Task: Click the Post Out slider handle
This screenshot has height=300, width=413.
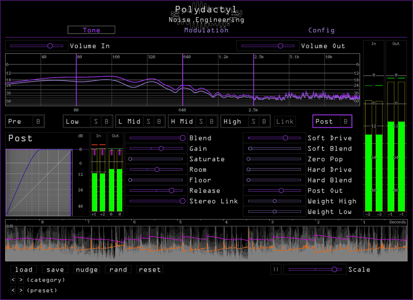Action: (281, 191)
